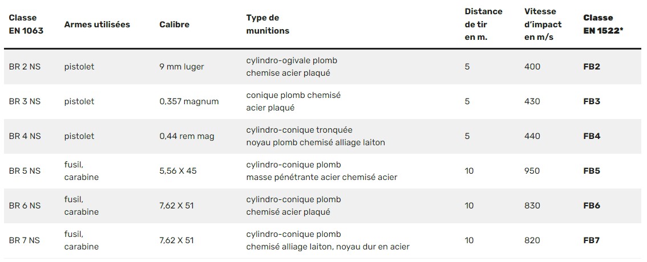Click the 'BR 7 NS' row label

pos(25,240)
